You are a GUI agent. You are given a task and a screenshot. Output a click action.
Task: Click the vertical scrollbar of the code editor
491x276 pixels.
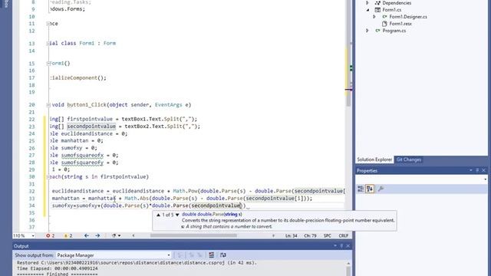click(348, 53)
